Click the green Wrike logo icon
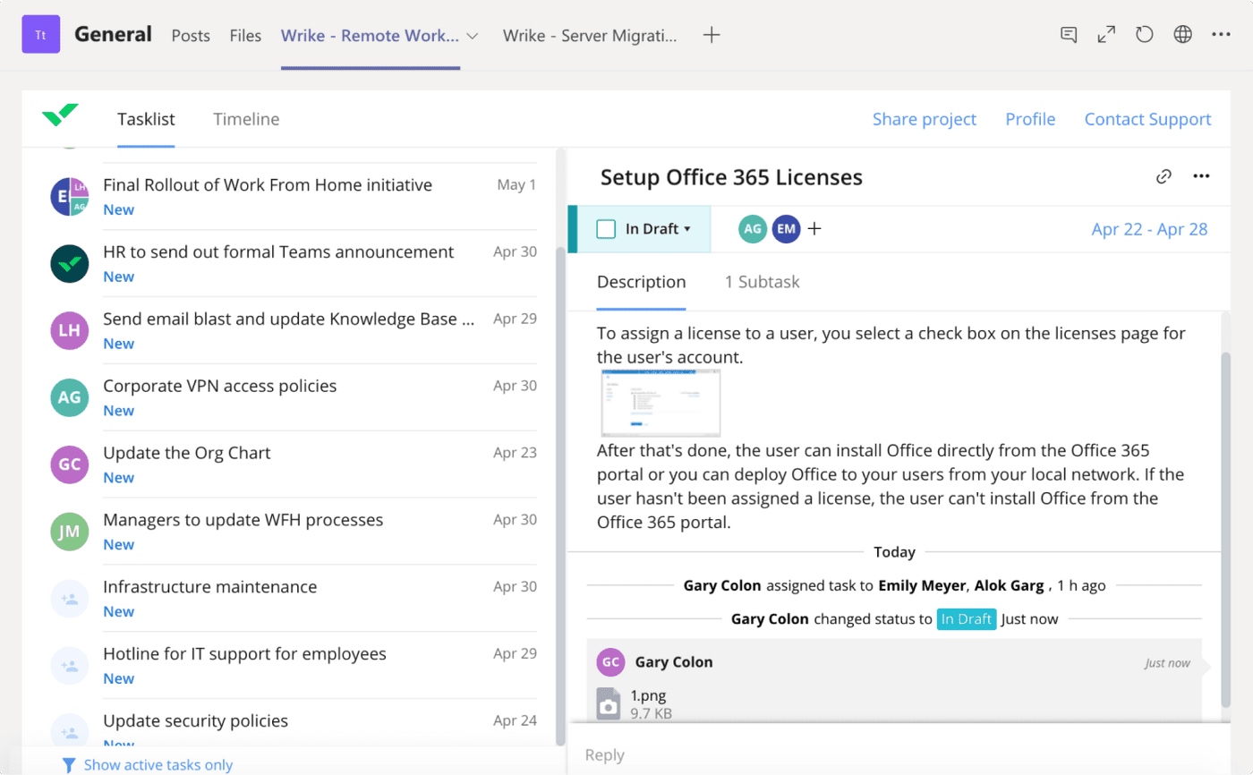Image resolution: width=1253 pixels, height=775 pixels. coord(60,116)
